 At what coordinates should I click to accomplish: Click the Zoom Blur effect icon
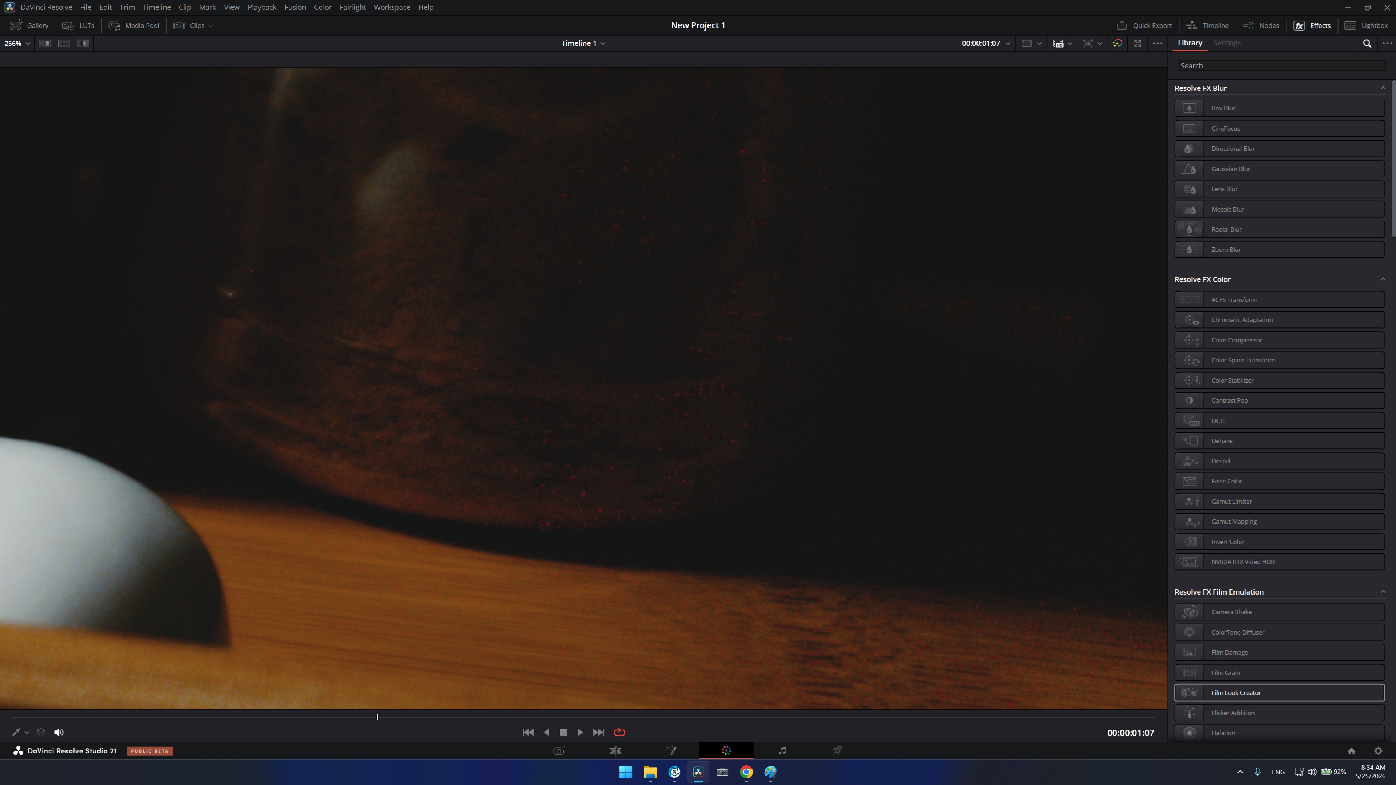[x=1189, y=250]
